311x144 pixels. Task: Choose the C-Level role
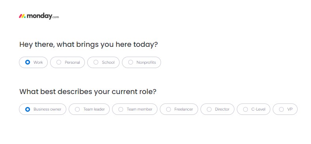click(x=253, y=109)
